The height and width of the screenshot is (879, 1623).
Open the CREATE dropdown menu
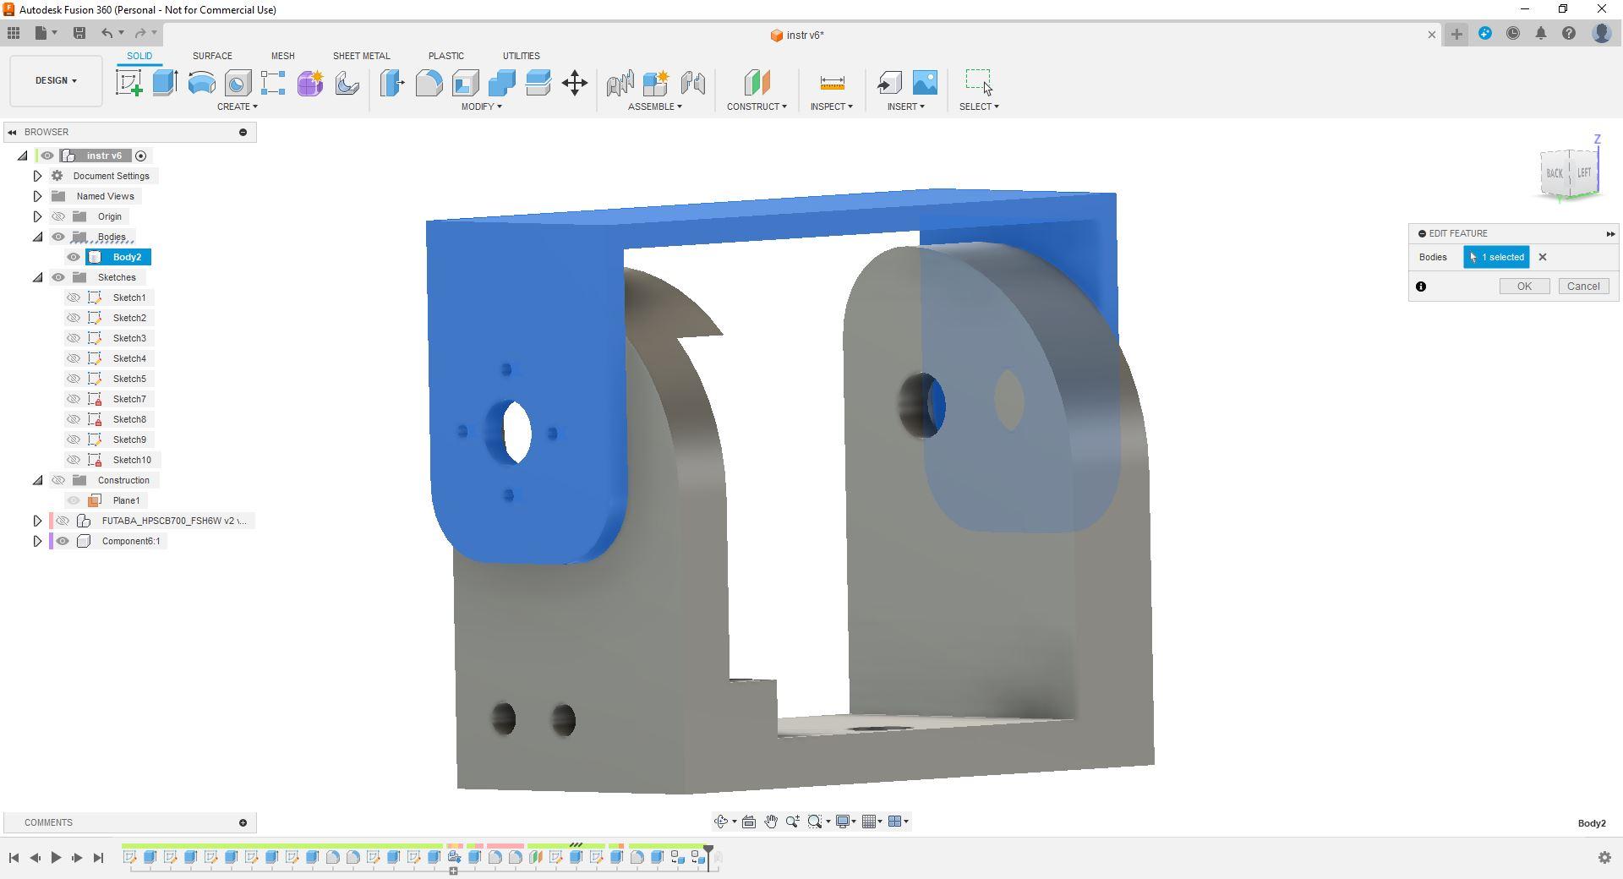[x=238, y=106]
